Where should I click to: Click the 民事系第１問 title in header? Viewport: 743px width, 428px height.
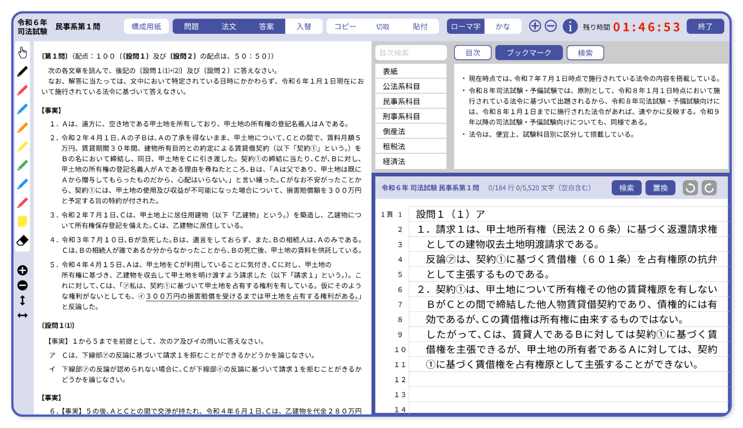(x=78, y=26)
